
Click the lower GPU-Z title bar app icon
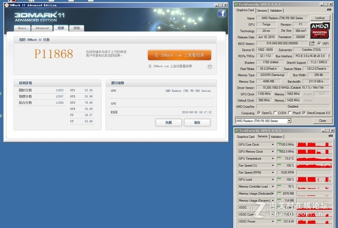click(237, 130)
